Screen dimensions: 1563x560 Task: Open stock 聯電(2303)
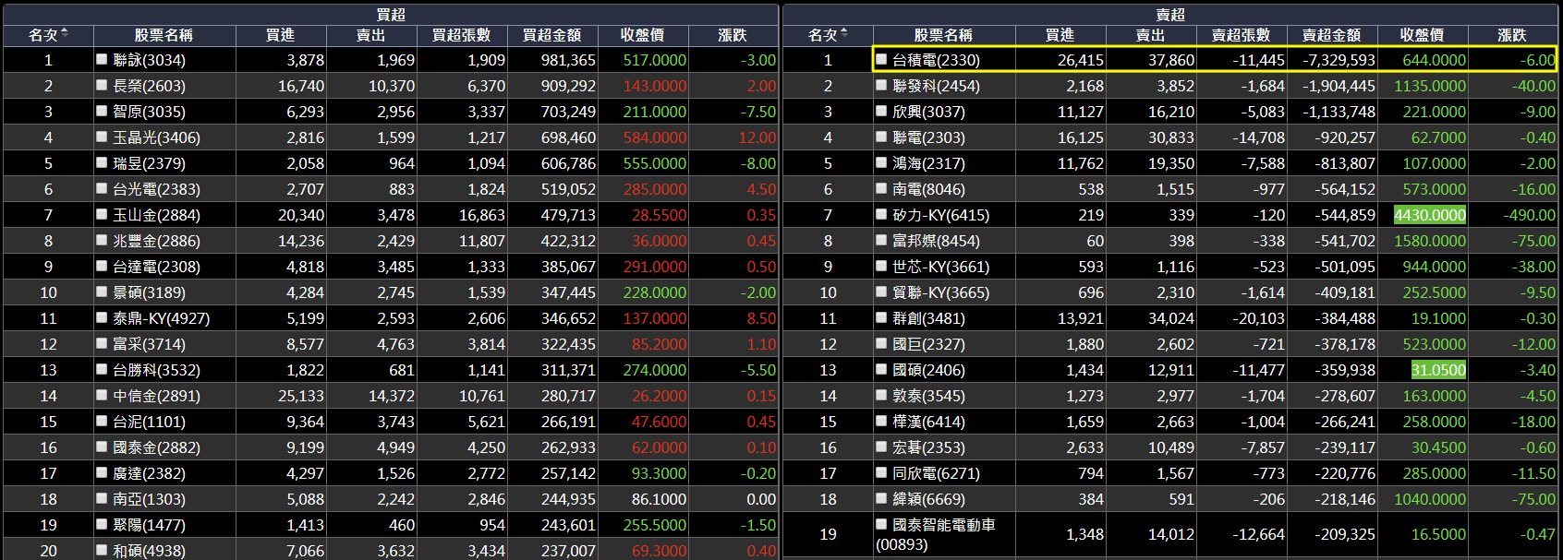pos(928,137)
